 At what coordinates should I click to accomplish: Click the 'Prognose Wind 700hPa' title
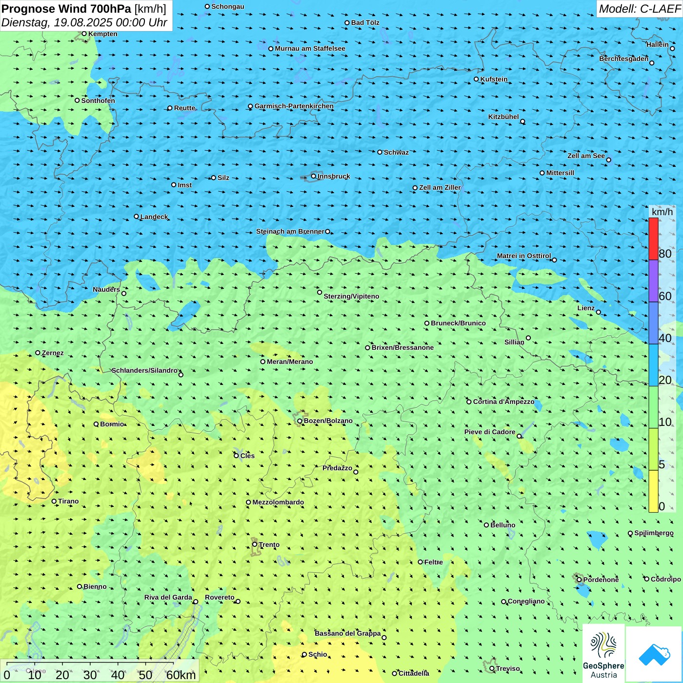click(66, 9)
